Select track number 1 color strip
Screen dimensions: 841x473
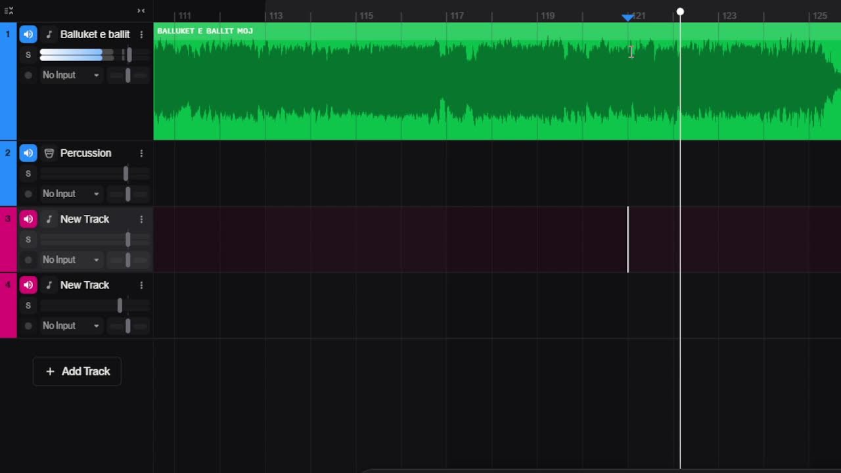click(x=8, y=81)
